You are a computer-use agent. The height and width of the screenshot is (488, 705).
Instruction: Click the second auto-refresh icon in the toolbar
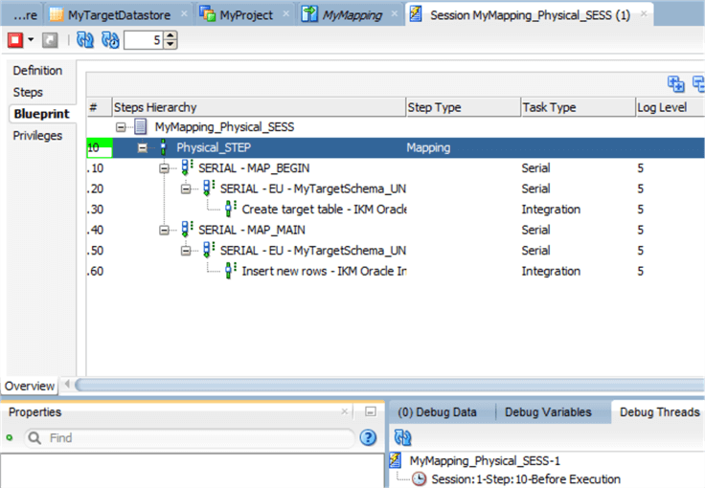[x=110, y=40]
